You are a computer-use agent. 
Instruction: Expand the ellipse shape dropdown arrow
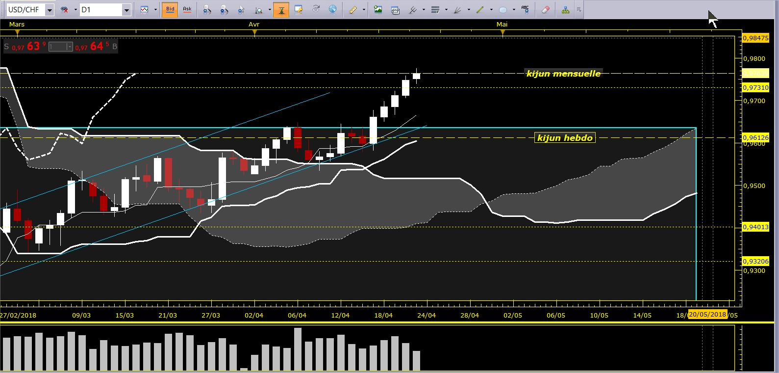[x=514, y=10]
